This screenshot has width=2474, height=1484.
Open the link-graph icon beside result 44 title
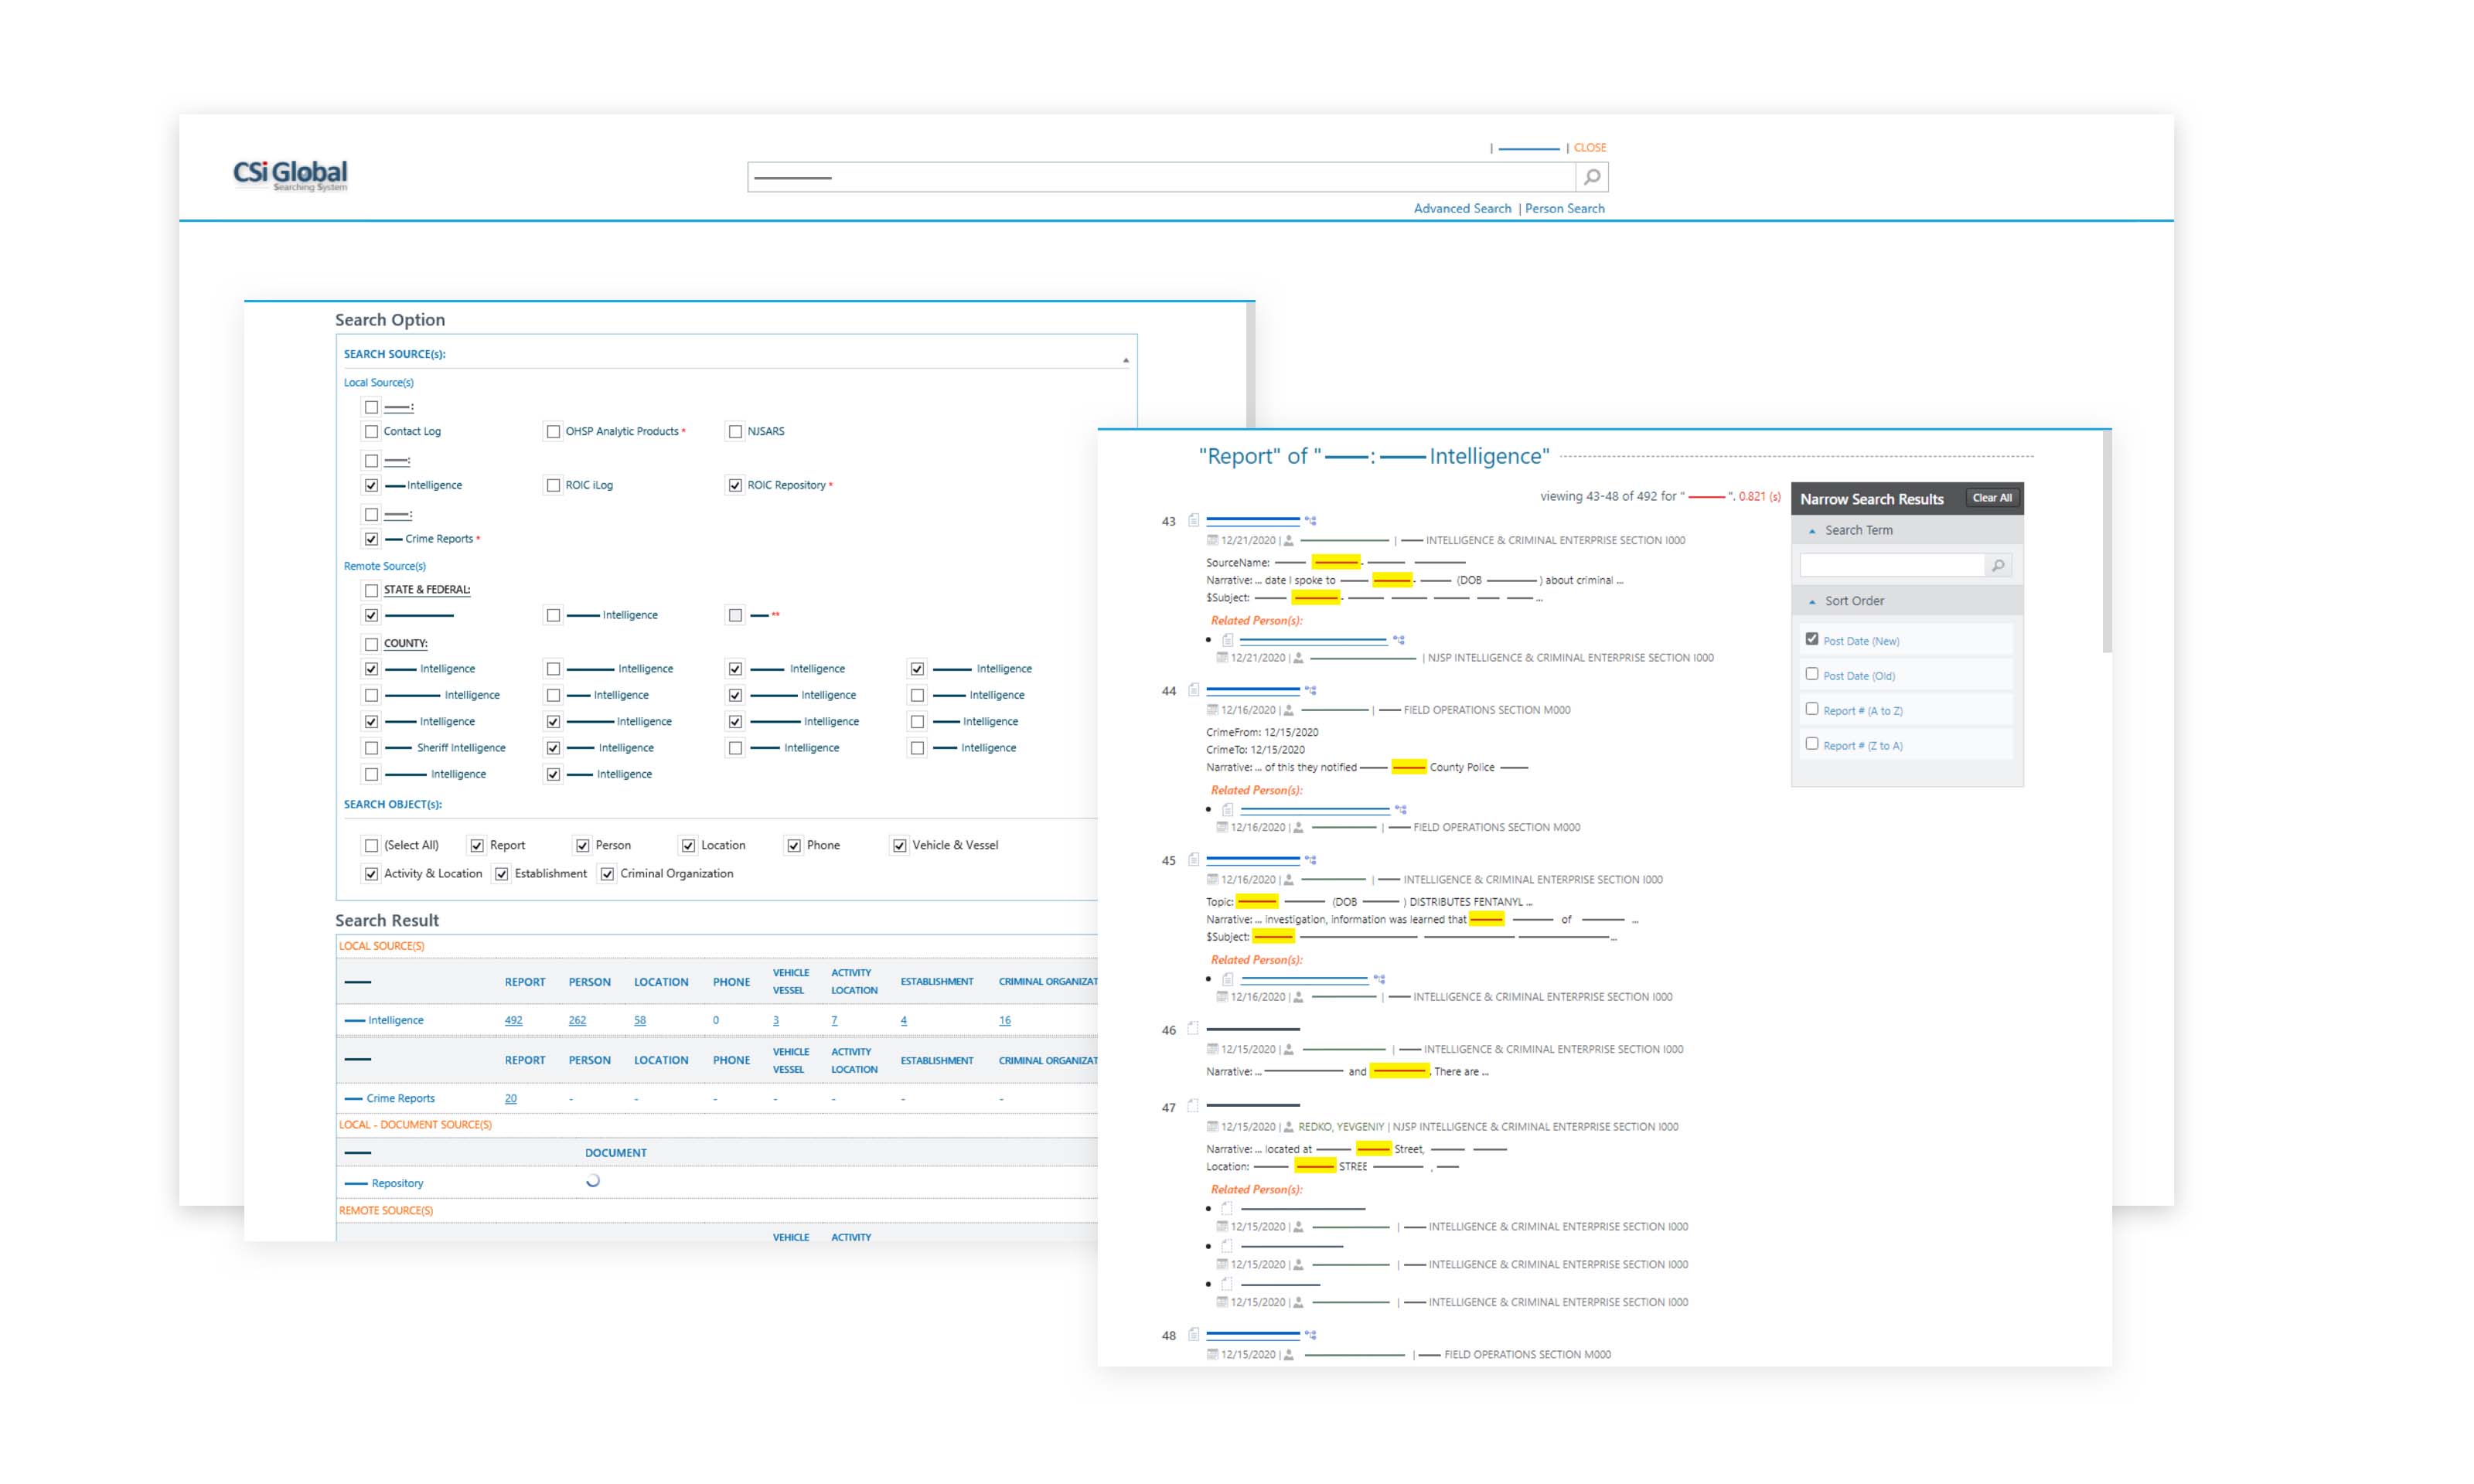(1310, 691)
